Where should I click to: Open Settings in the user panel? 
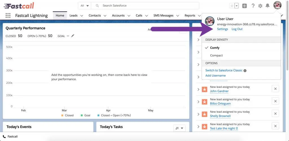tap(222, 29)
